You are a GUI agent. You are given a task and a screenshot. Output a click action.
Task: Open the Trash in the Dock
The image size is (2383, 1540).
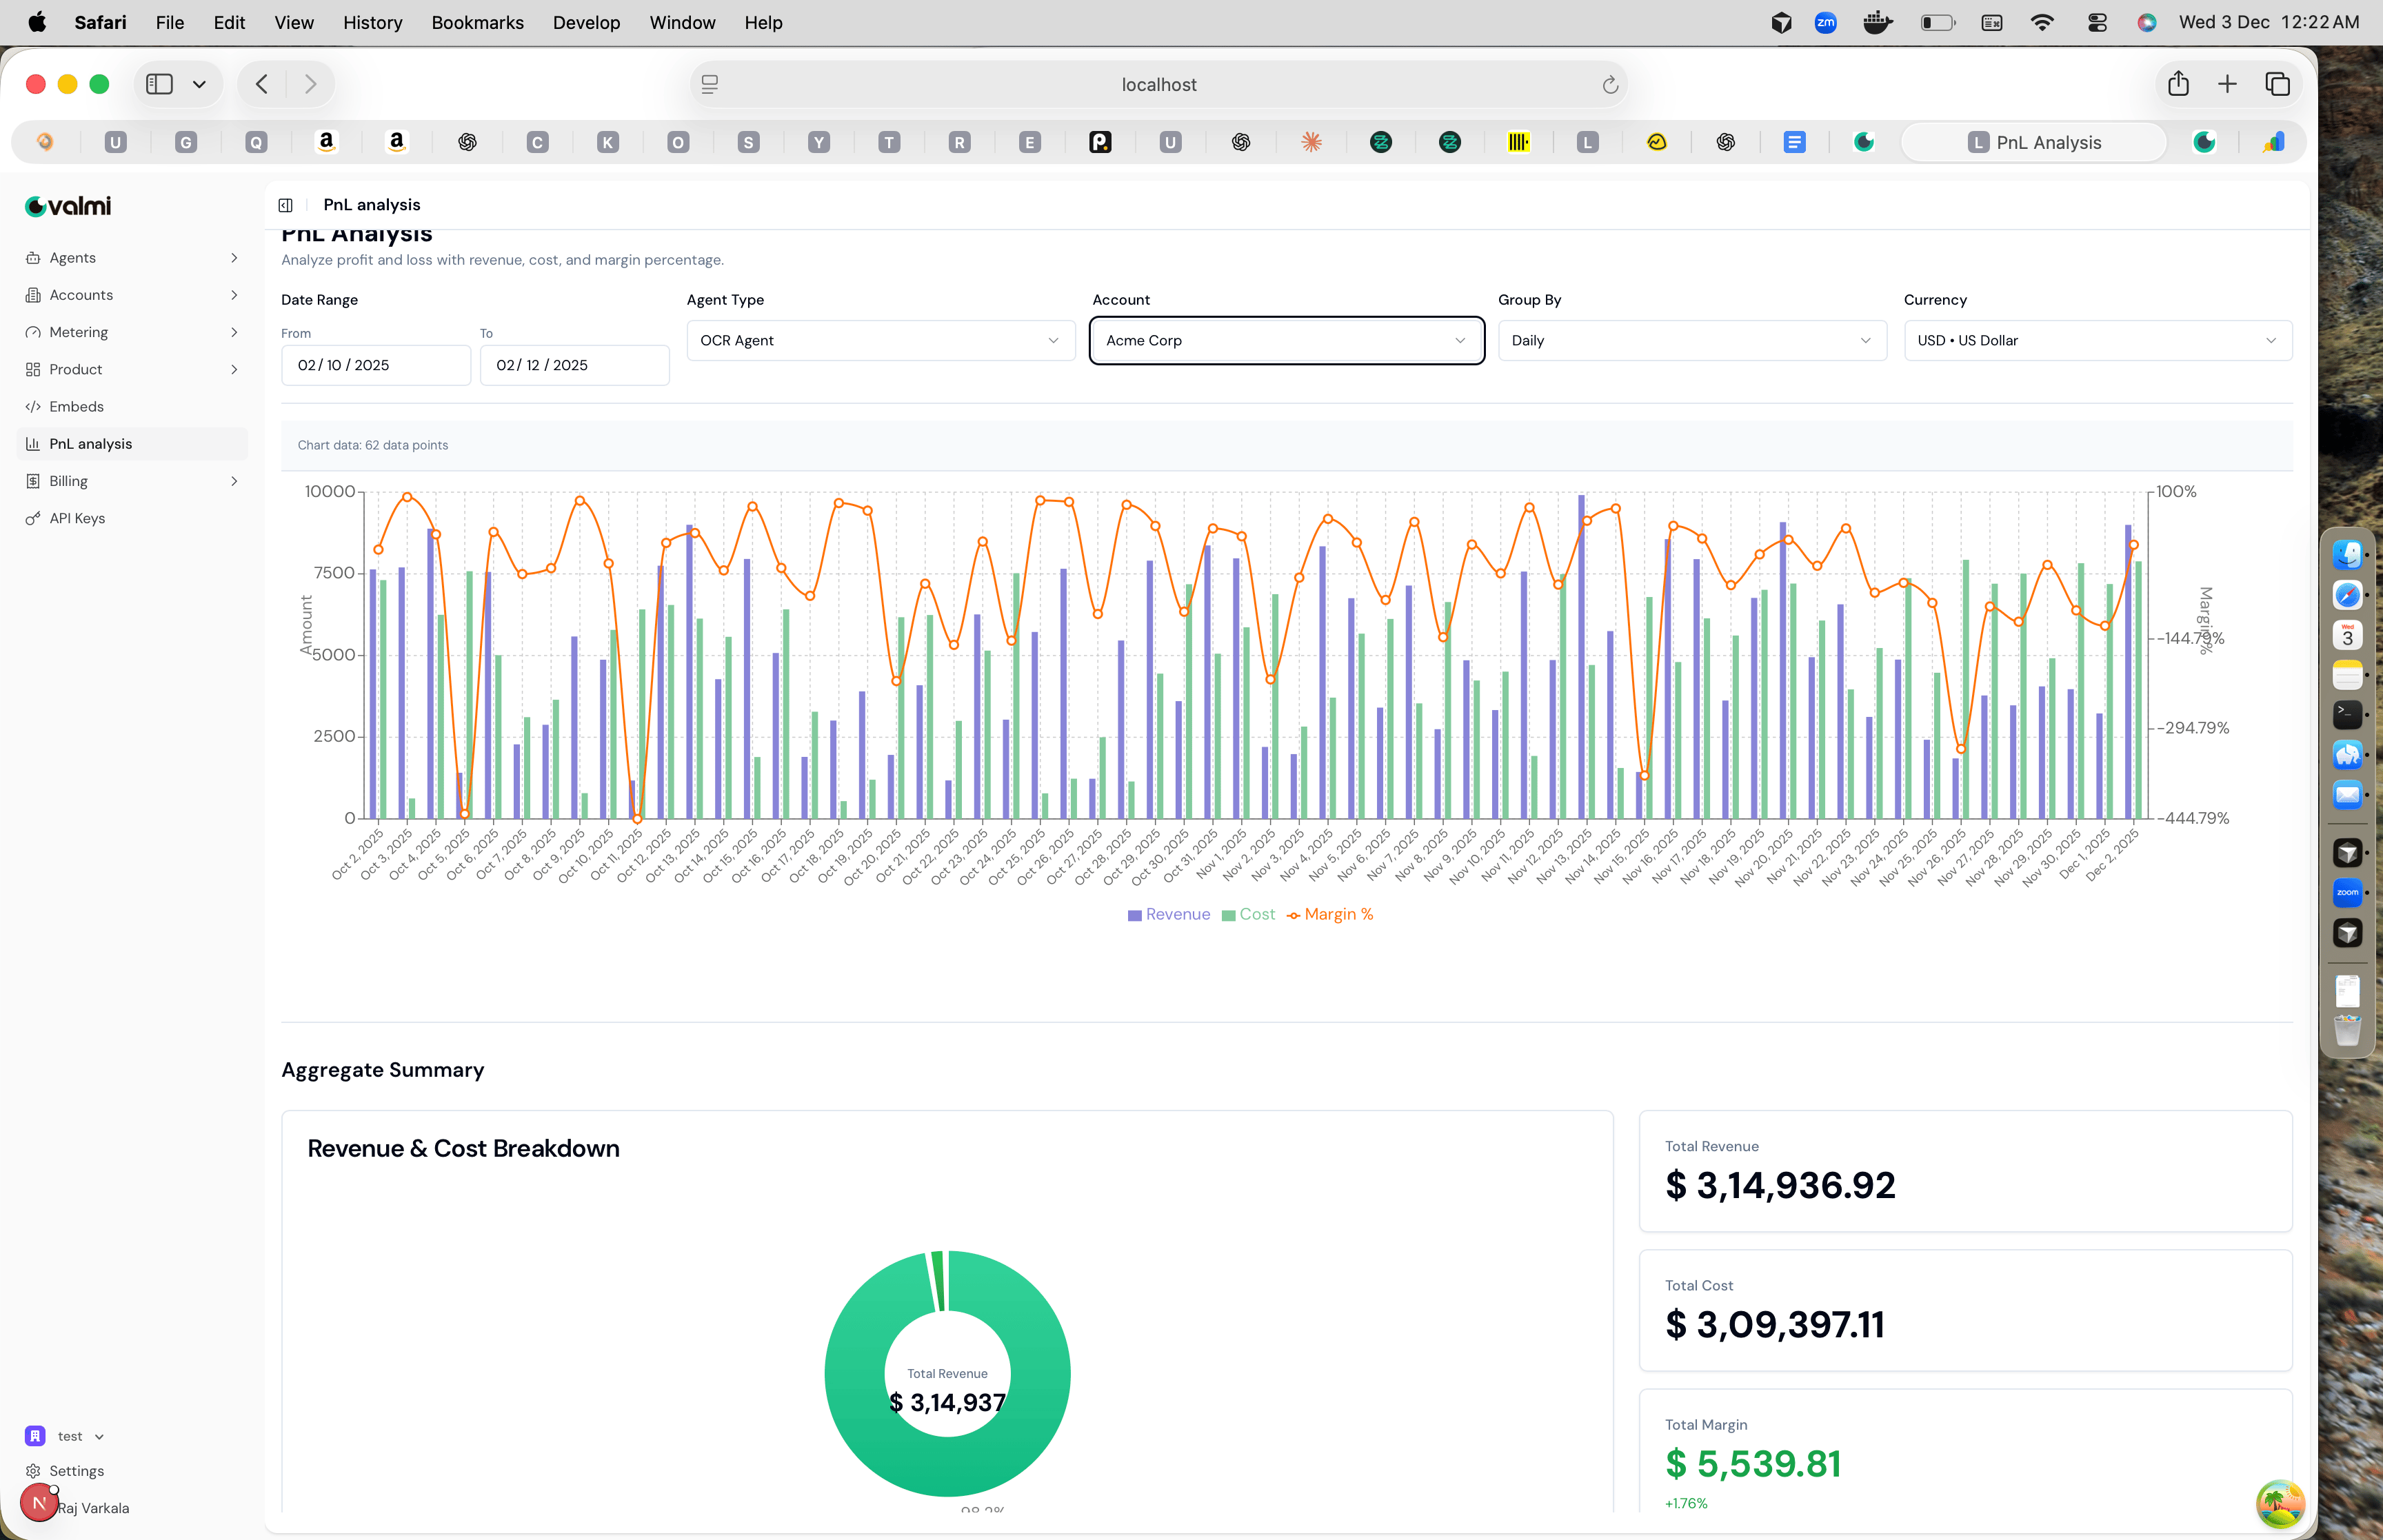2347,1030
